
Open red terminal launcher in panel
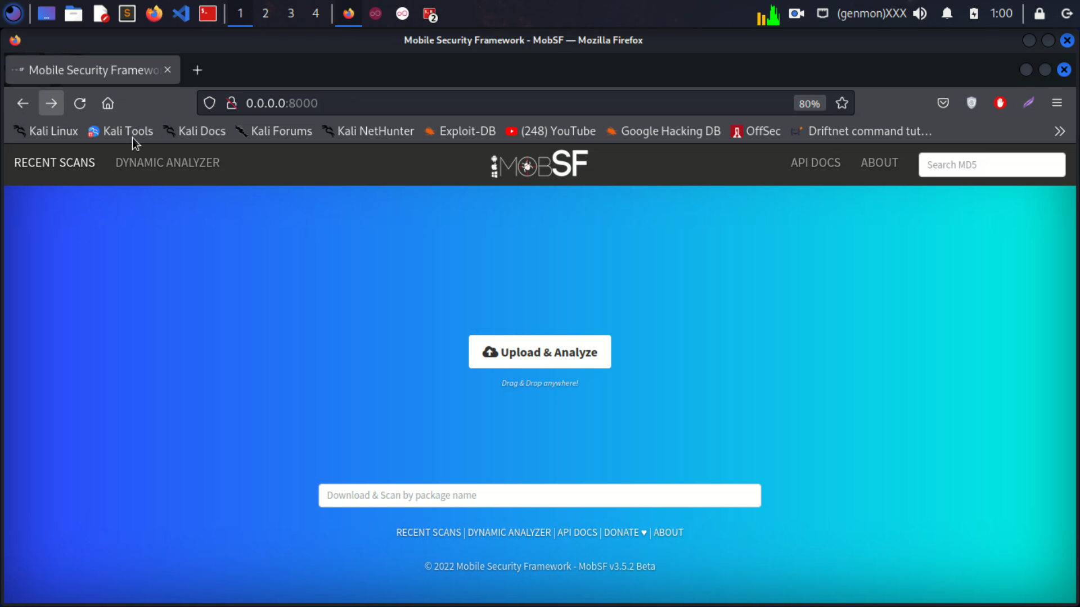pyautogui.click(x=208, y=13)
